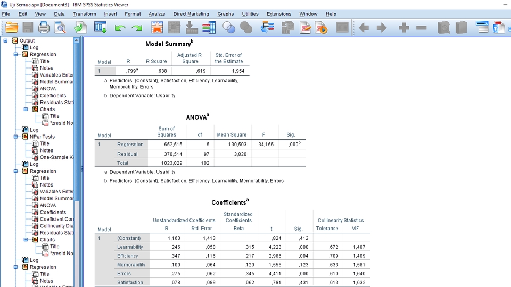511x287 pixels.
Task: Click the Promote left arrow icon
Action: pos(364,28)
